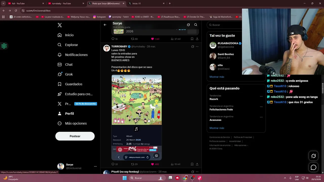The width and height of the screenshot is (324, 182).
Task: Switch to the fuli - YouTube tab
Action: pos(25,4)
